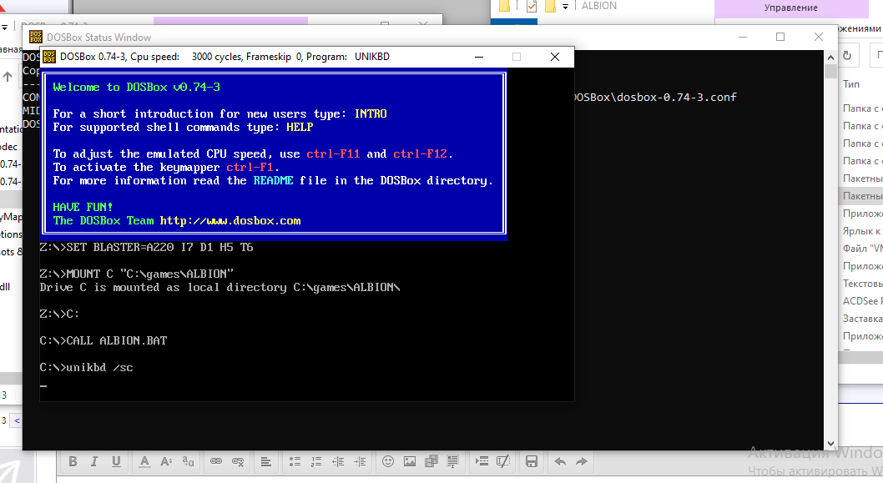
Task: Click the Тип column header
Action: pyautogui.click(x=851, y=84)
